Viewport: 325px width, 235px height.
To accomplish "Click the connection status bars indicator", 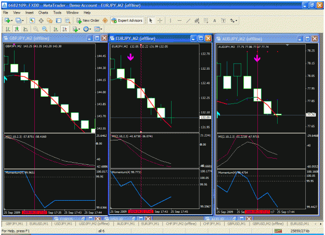I will [x=278, y=231].
